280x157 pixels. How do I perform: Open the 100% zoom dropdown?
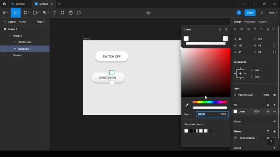click(x=273, y=13)
